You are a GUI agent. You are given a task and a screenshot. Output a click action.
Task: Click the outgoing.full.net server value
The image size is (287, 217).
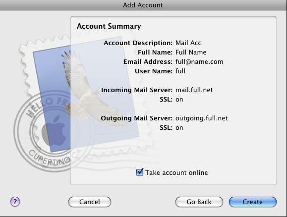tap(202, 118)
